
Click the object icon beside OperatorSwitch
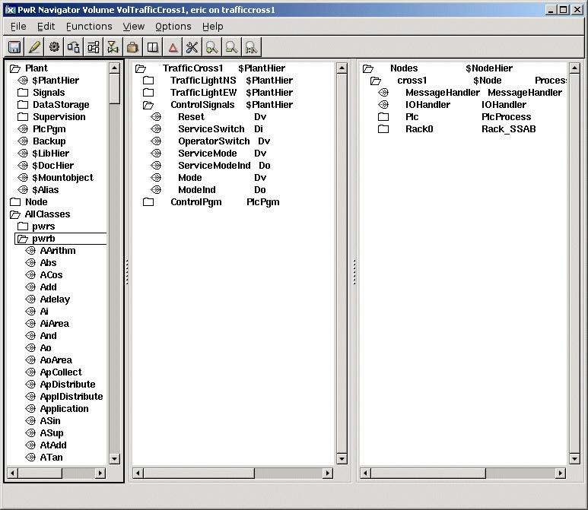(x=156, y=141)
